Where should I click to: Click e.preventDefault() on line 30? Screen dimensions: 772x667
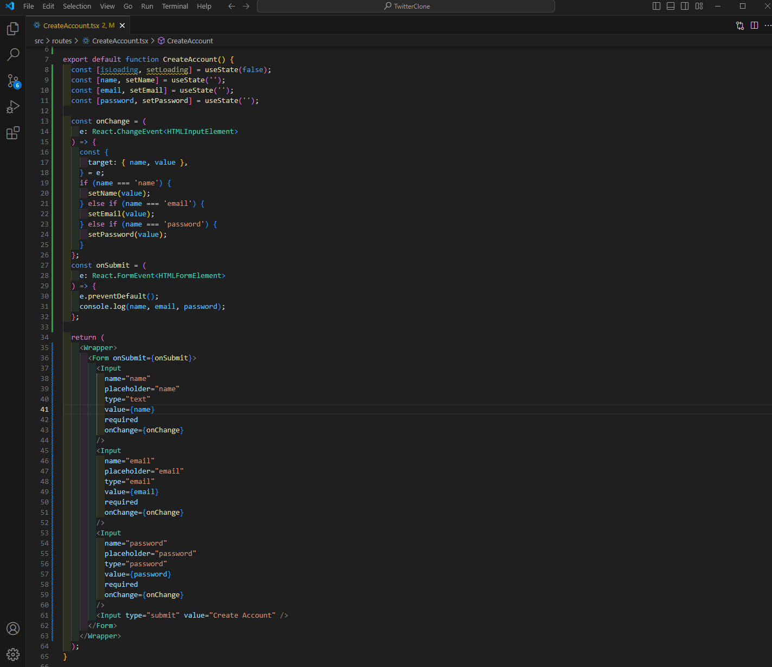[x=119, y=296]
